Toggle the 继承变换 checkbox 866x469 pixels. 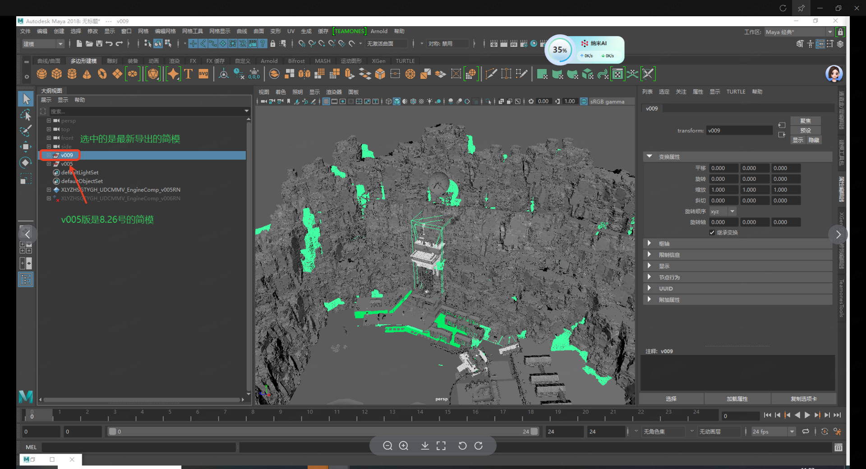(x=712, y=233)
